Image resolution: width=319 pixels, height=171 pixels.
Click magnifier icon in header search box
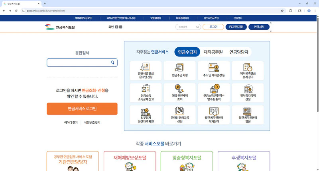coord(197,27)
